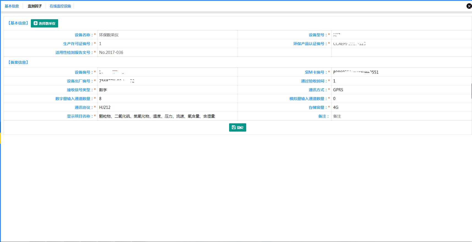This screenshot has width=472, height=242.
Task: Edit the 显示项目名称 field
Action: 167,116
